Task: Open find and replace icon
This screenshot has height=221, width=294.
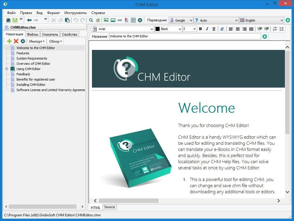Action: coord(98,20)
